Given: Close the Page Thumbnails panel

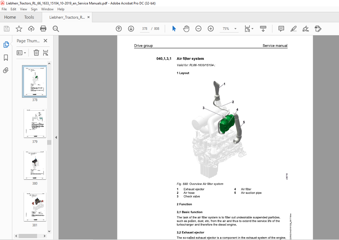Looking at the screenshot, I should tap(45, 41).
